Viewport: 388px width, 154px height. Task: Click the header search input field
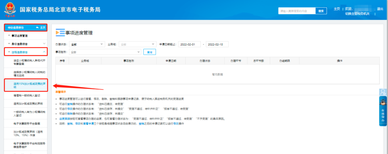pos(297,11)
